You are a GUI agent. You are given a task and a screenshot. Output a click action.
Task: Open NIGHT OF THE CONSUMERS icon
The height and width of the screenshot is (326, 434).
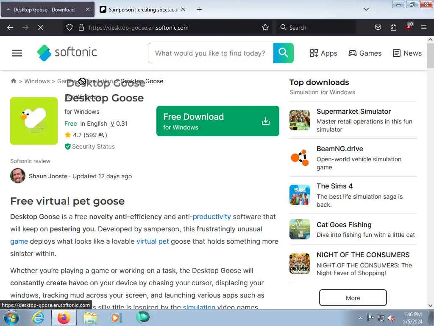click(x=300, y=263)
